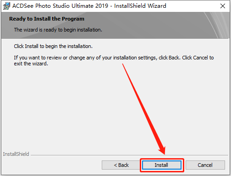Click the "exit the wizard." text line
Screen dimensions: 231x176
tap(31, 64)
